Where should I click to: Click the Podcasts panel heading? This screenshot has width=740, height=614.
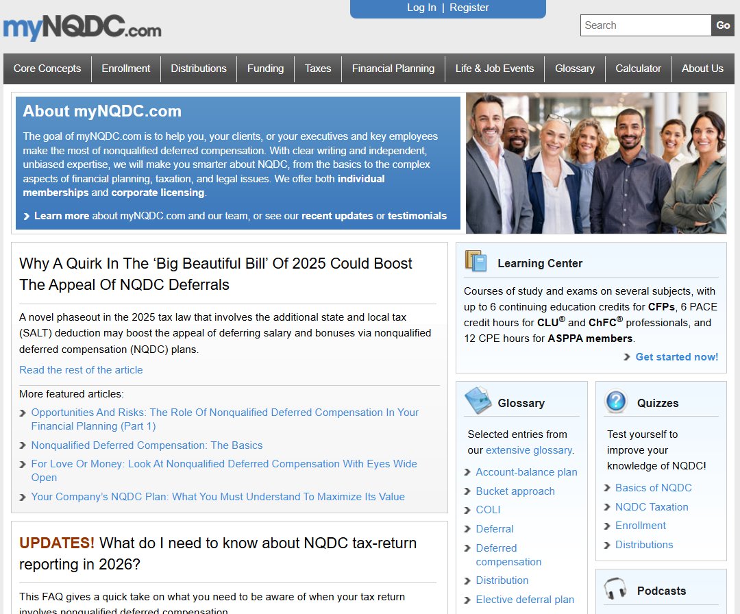point(662,591)
